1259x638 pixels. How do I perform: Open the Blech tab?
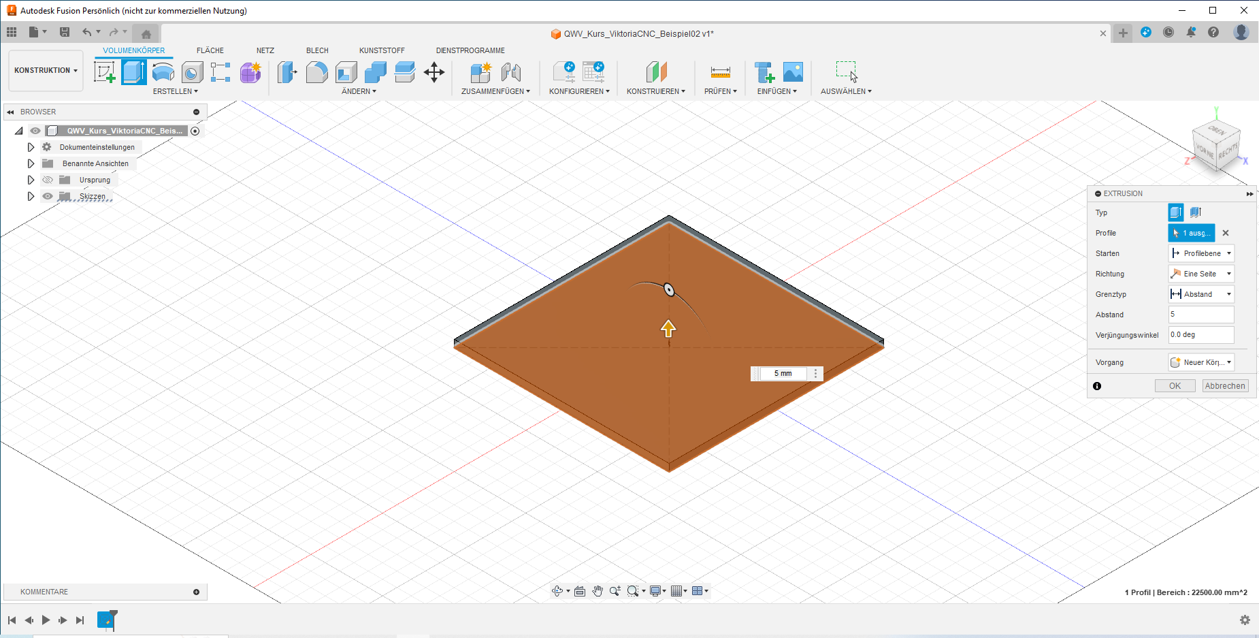coord(317,50)
